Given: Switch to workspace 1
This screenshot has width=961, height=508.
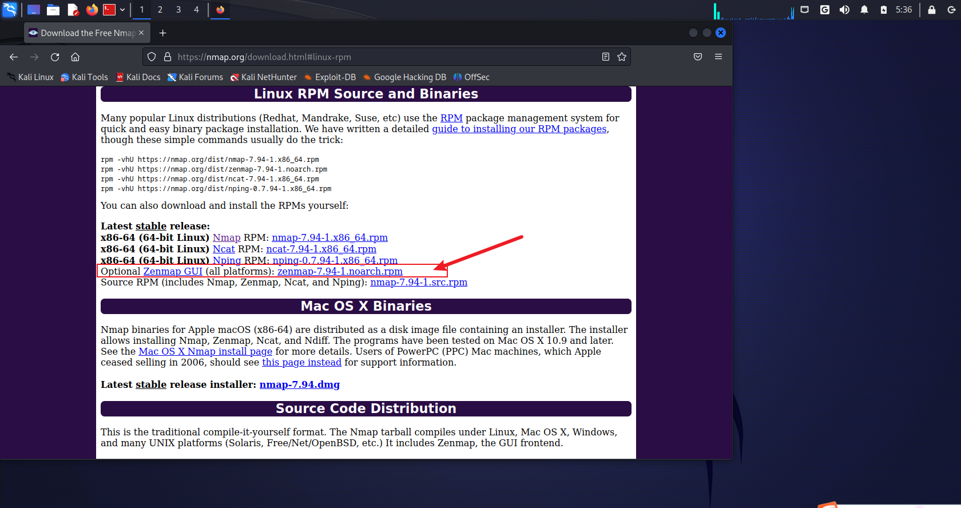Looking at the screenshot, I should 142,10.
